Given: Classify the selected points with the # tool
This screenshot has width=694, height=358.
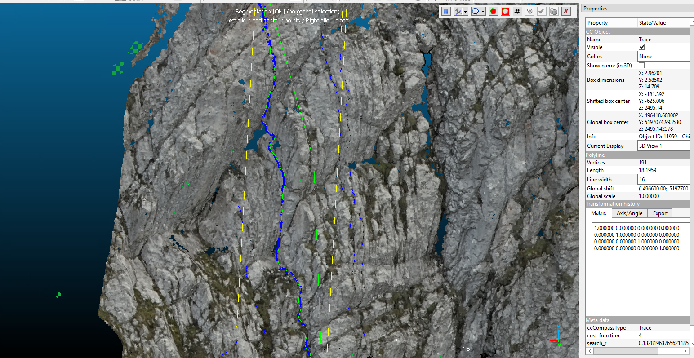Looking at the screenshot, I should point(517,11).
